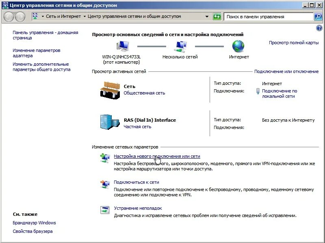Click the Forward navigation arrow button

20,17
